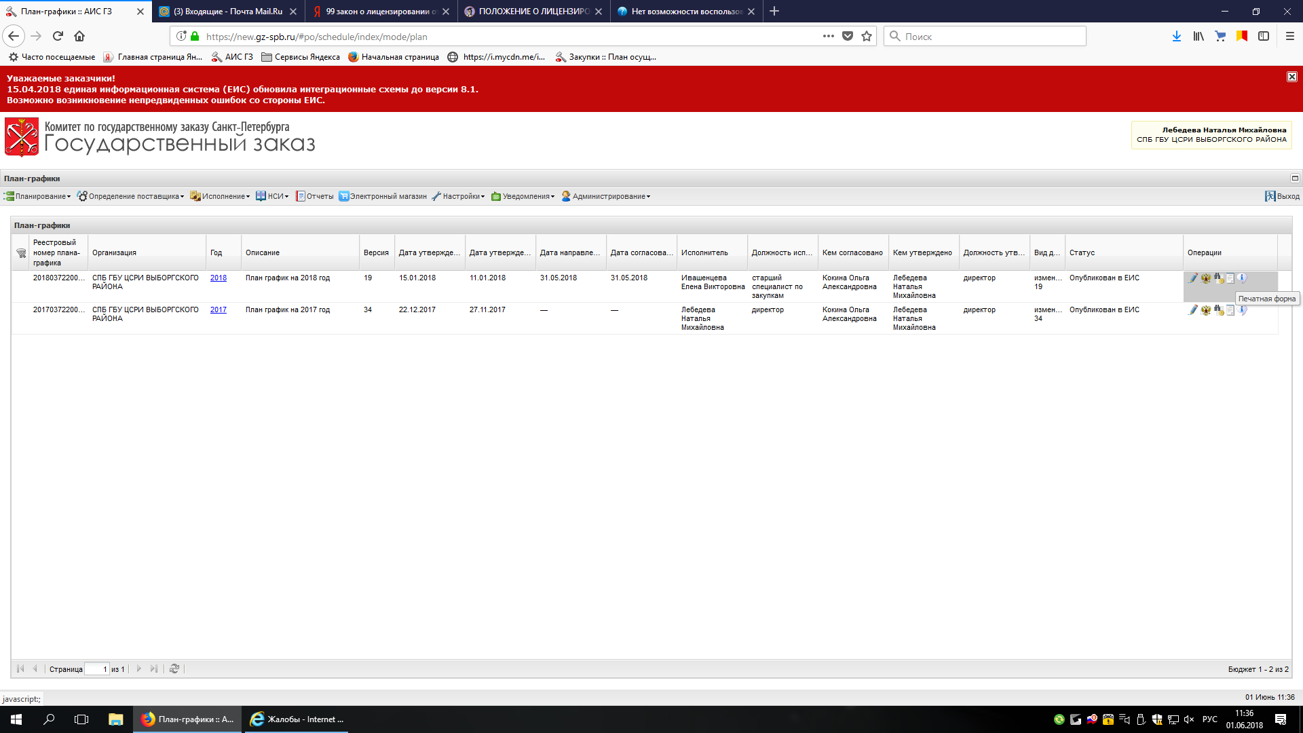The height and width of the screenshot is (733, 1303).
Task: Open the print form document icon for 2018
Action: [1230, 278]
